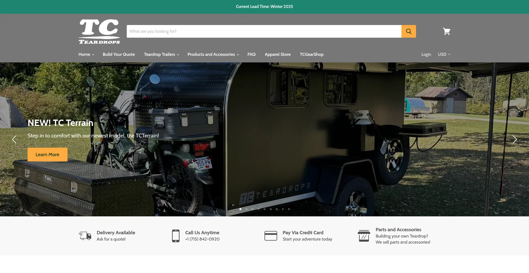Open the Build Your Quote page
The width and height of the screenshot is (529, 273).
tap(119, 54)
